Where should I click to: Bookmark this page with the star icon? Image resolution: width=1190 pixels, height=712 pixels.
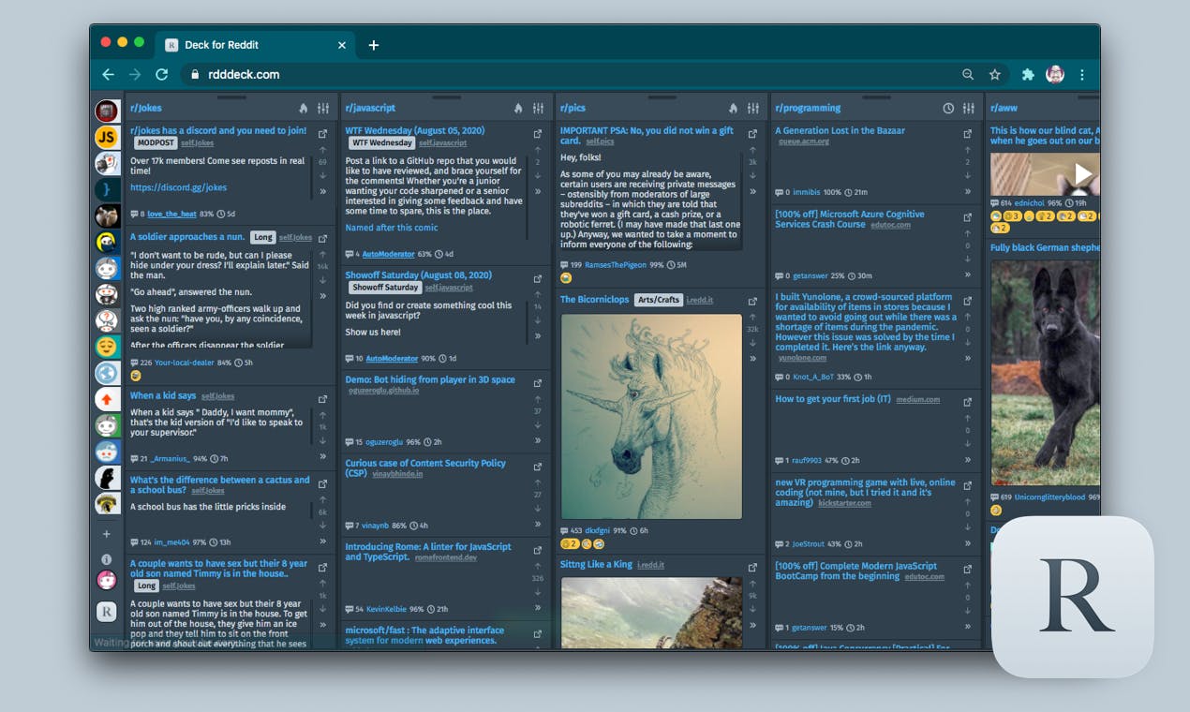(995, 75)
